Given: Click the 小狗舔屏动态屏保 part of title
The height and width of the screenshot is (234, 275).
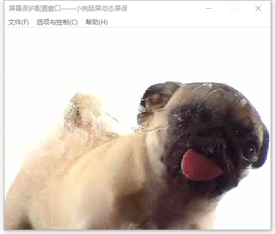Looking at the screenshot, I should point(102,9).
